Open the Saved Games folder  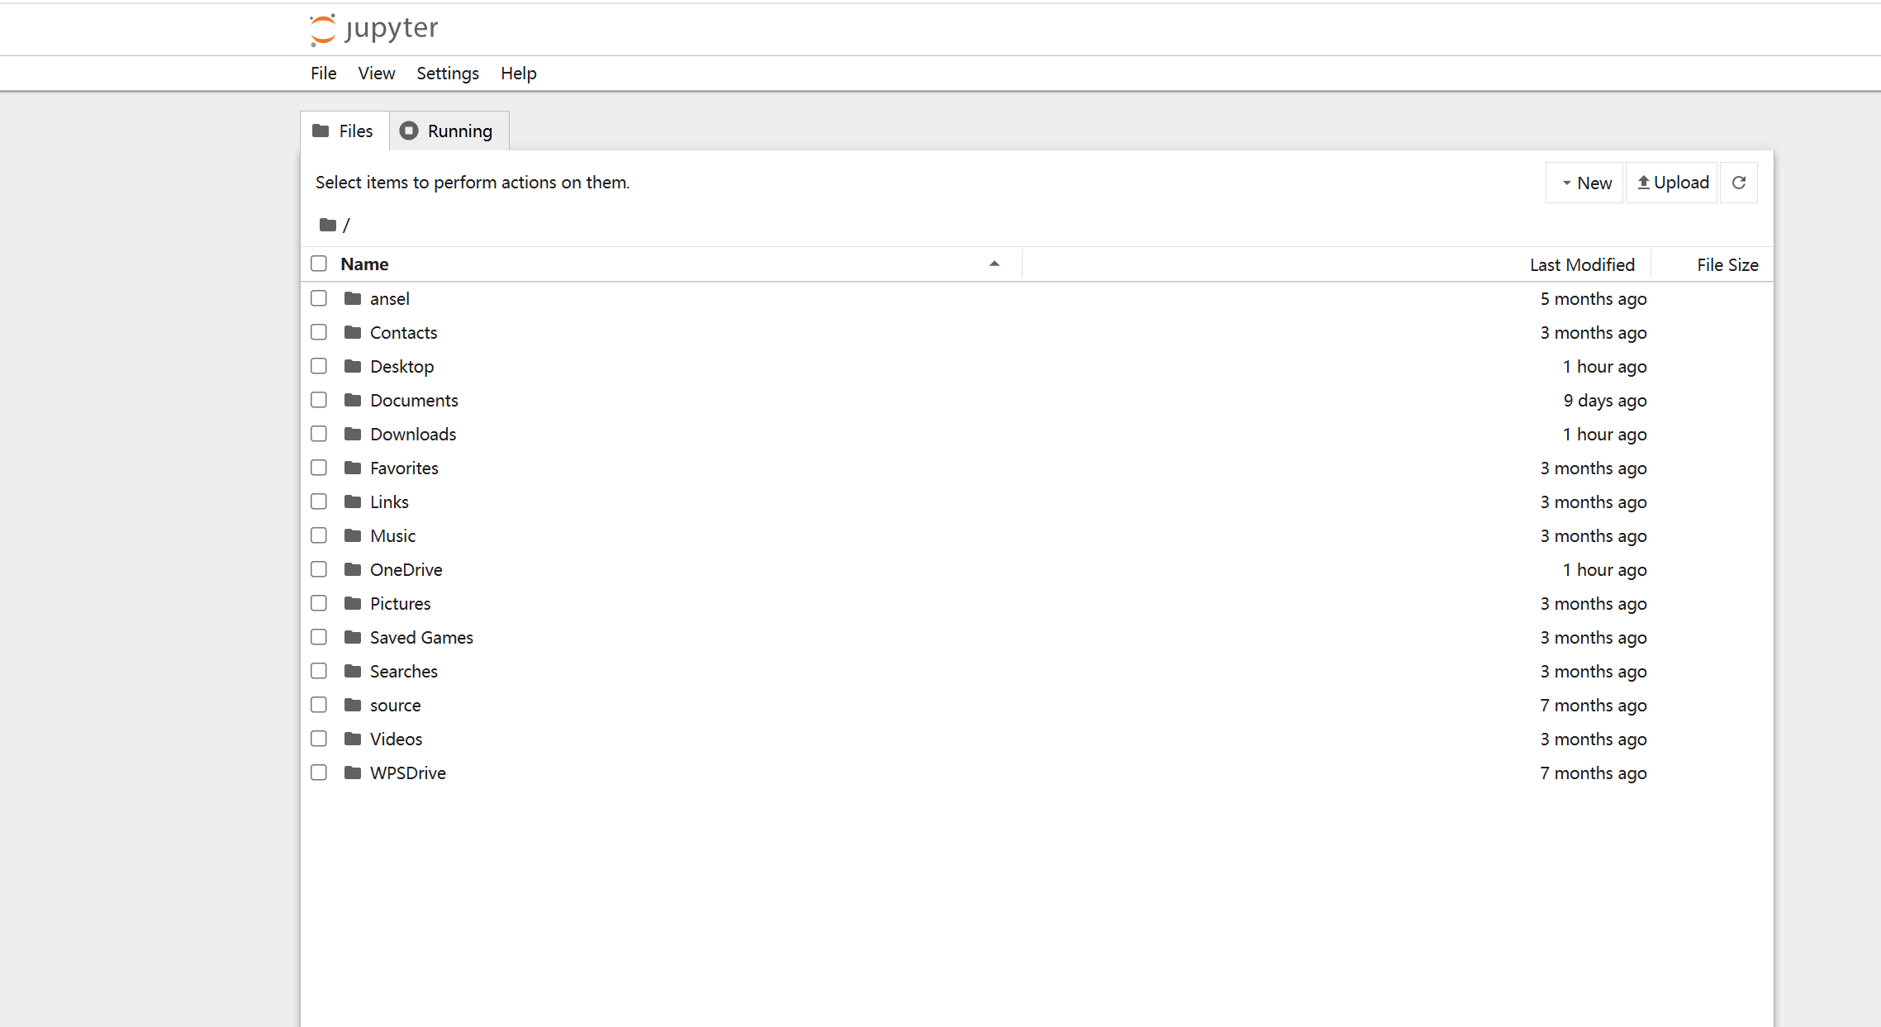[421, 637]
